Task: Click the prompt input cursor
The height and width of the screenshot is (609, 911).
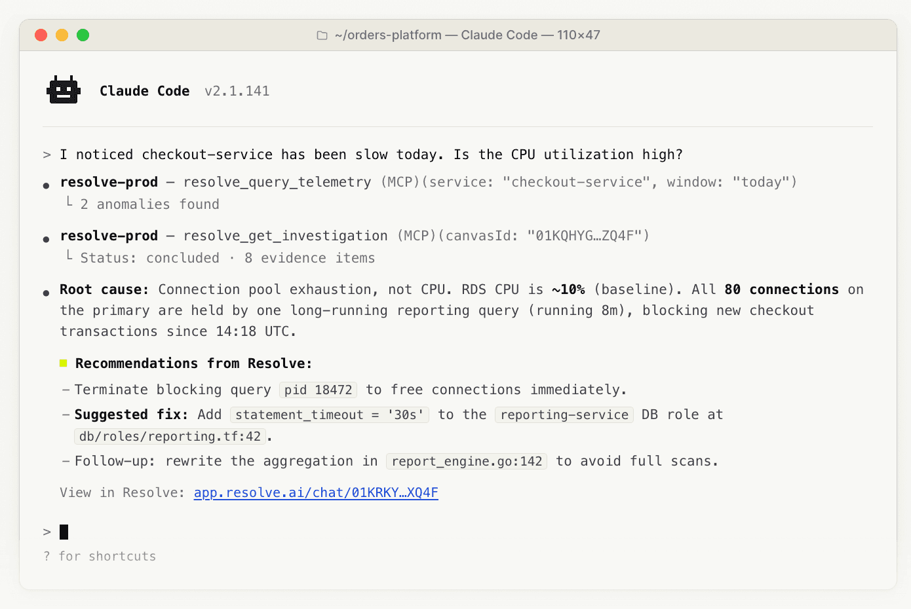Action: tap(64, 532)
